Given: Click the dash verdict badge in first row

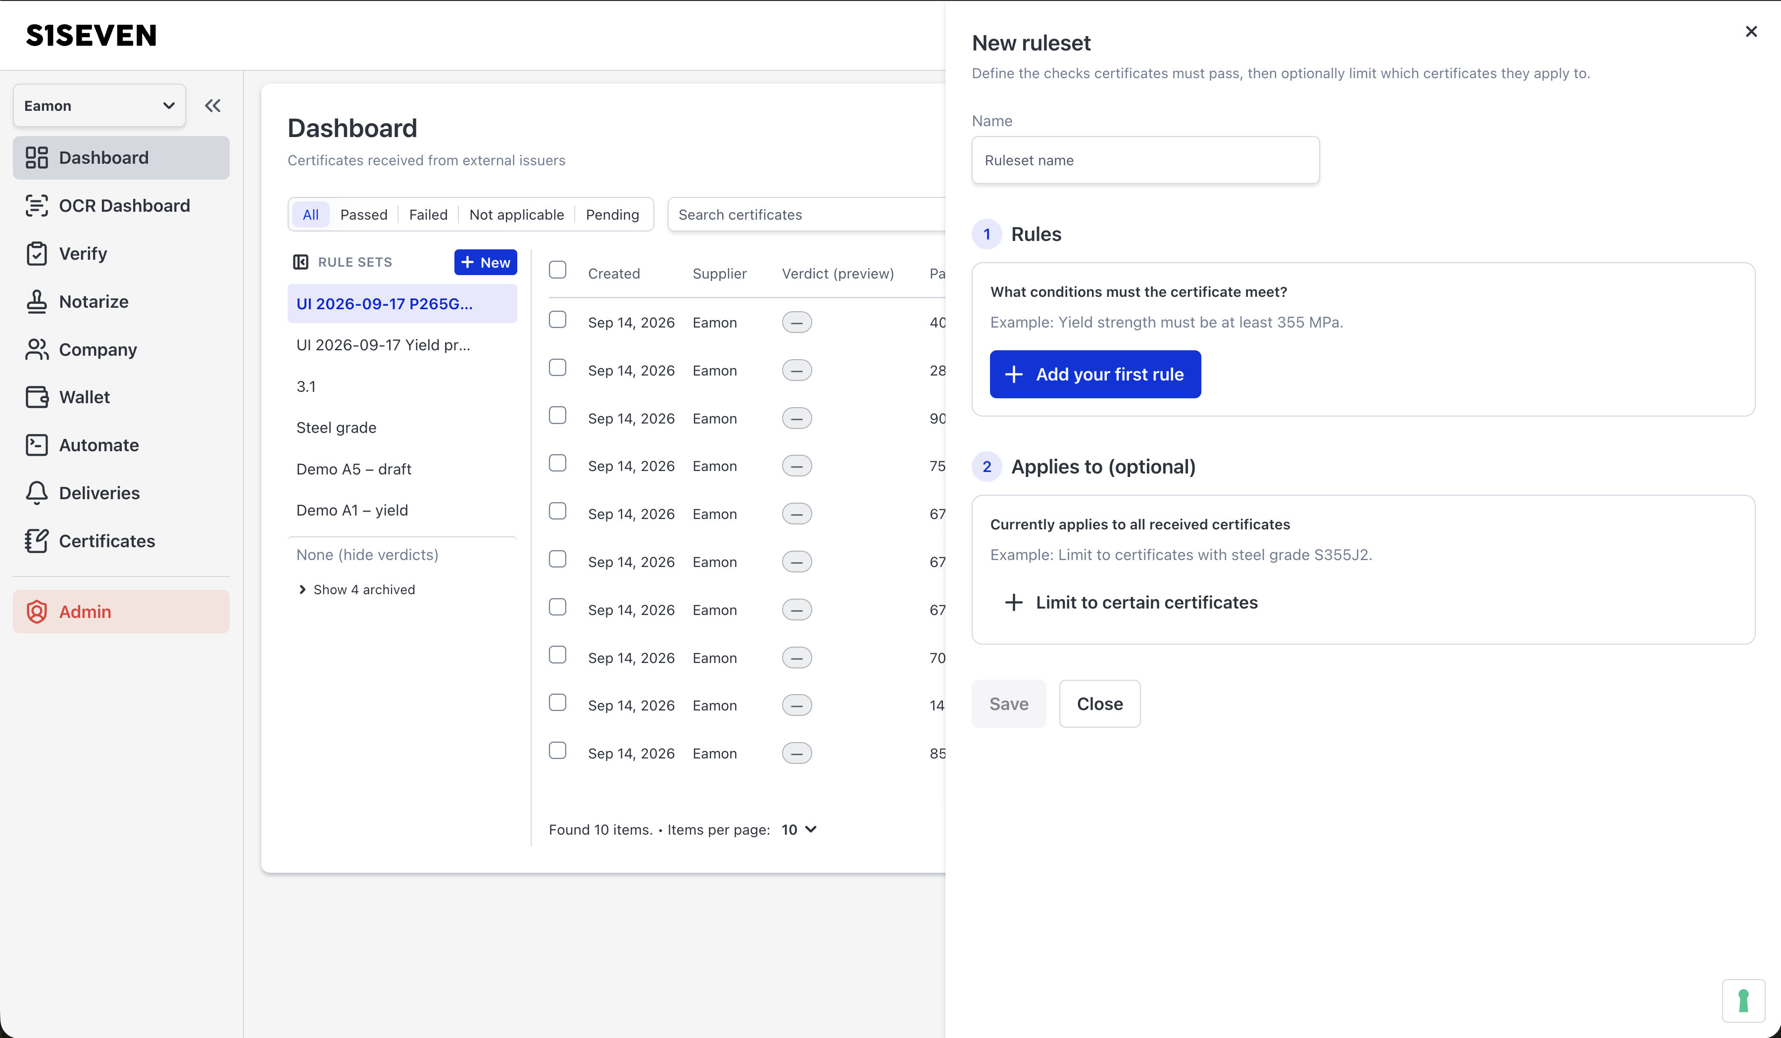Looking at the screenshot, I should [x=796, y=323].
